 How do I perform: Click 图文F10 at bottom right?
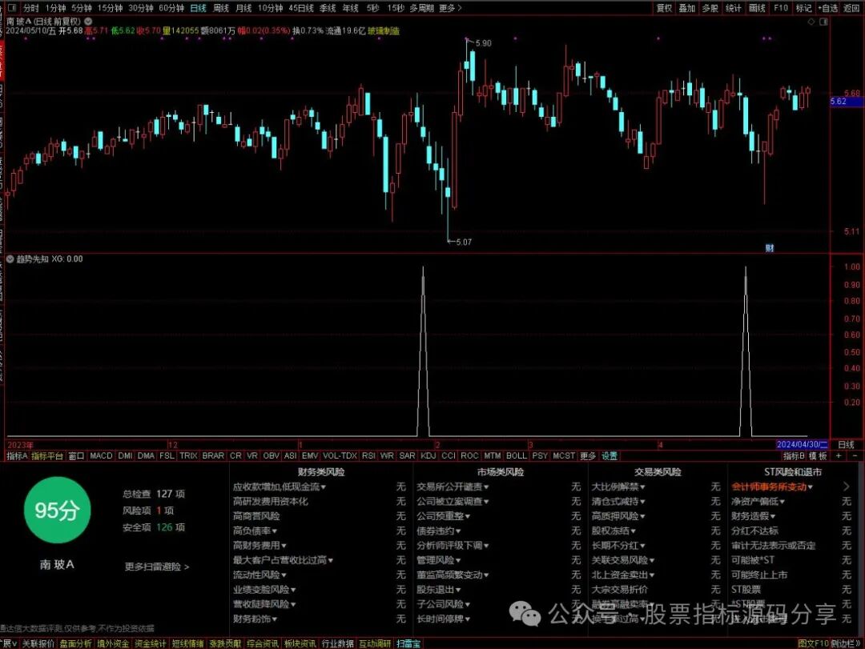[x=813, y=643]
